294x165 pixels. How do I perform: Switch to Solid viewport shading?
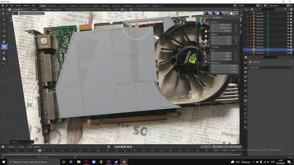coord(231,13)
